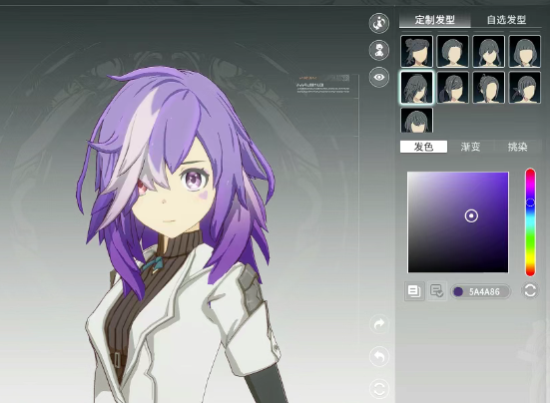550x403 pixels.
Task: Select the 发色 hair color tab
Action: (x=423, y=147)
